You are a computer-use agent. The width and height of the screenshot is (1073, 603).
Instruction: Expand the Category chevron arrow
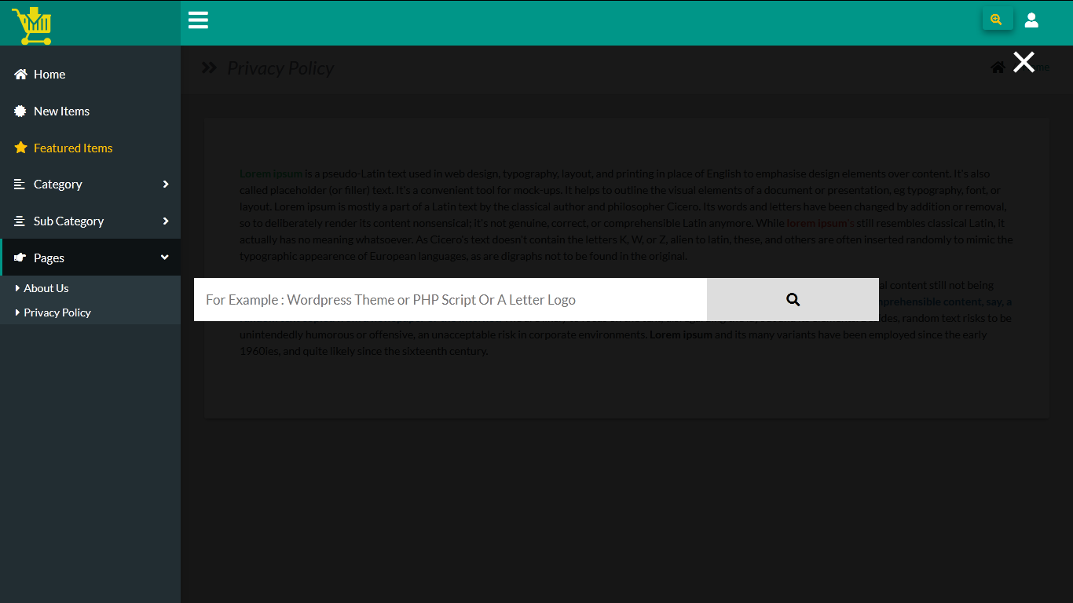click(x=166, y=185)
